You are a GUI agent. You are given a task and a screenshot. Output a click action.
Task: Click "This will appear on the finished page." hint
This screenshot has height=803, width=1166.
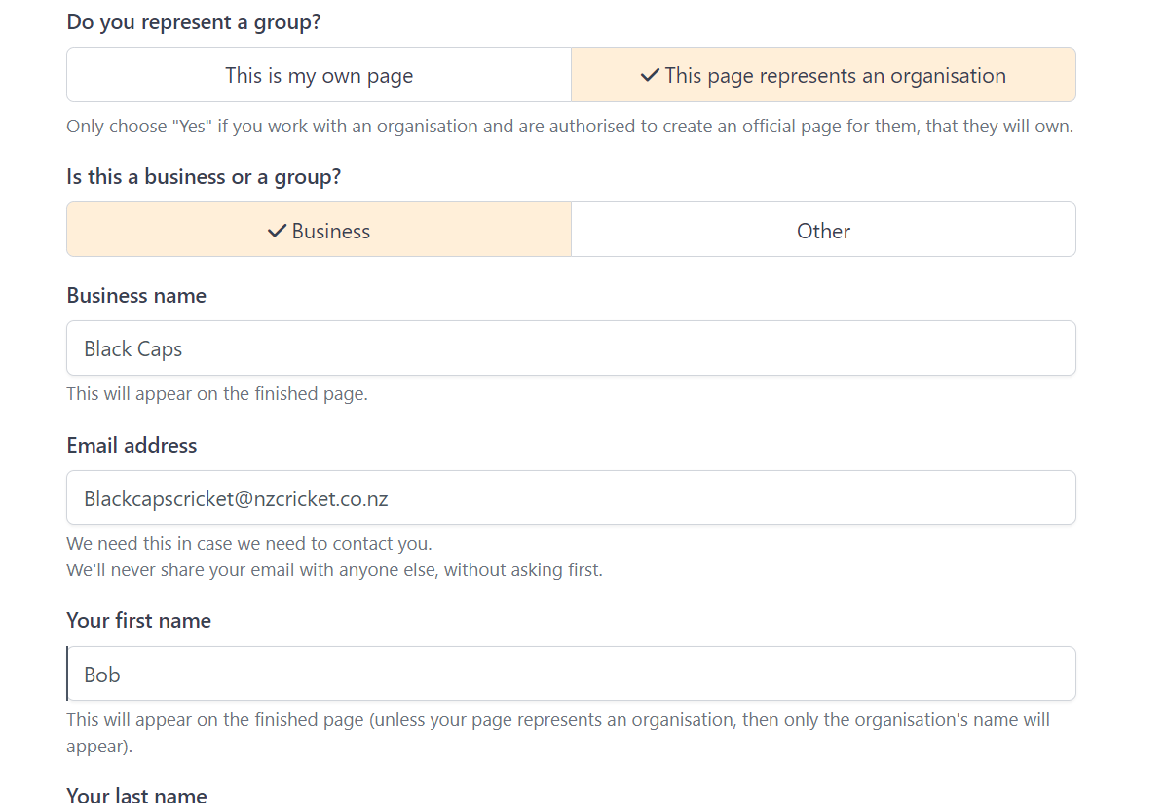pyautogui.click(x=217, y=393)
